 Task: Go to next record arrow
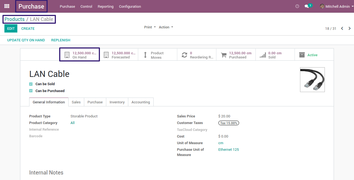coord(350,28)
